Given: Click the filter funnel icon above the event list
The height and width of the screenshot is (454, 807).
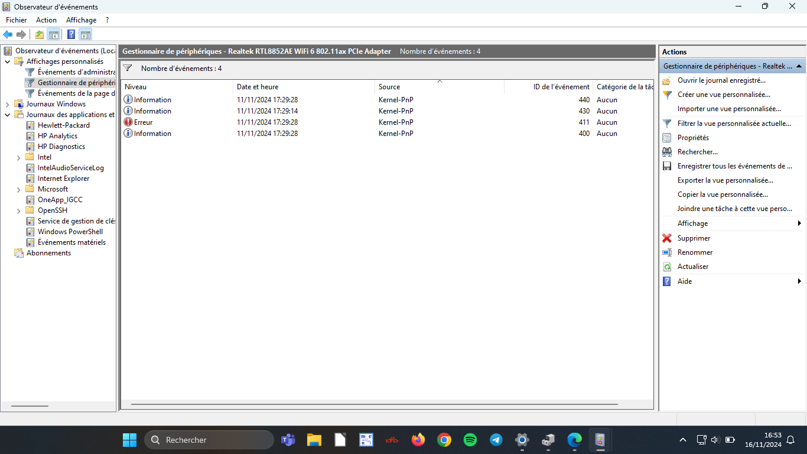Looking at the screenshot, I should 127,69.
